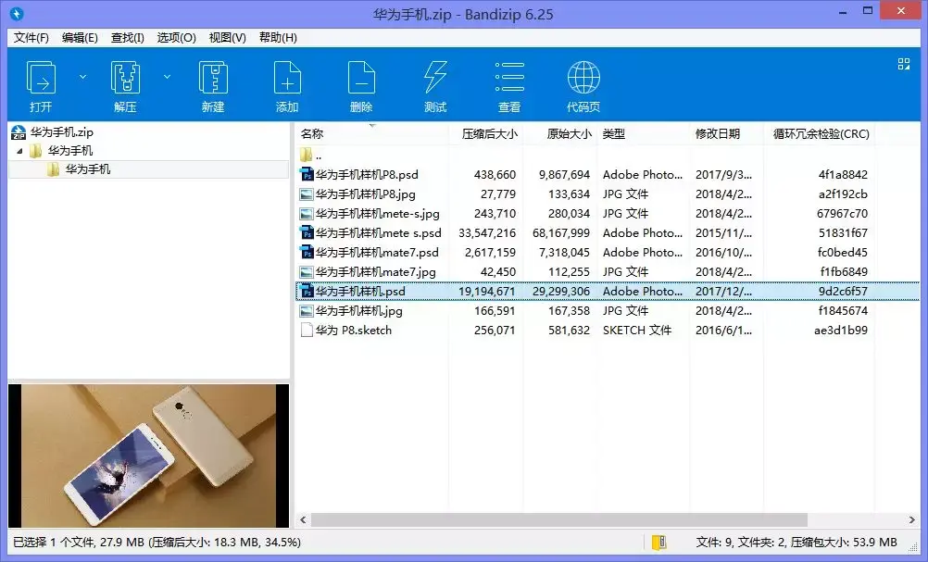Select file 华为手机样机P8.psd
The height and width of the screenshot is (562, 928).
point(367,174)
